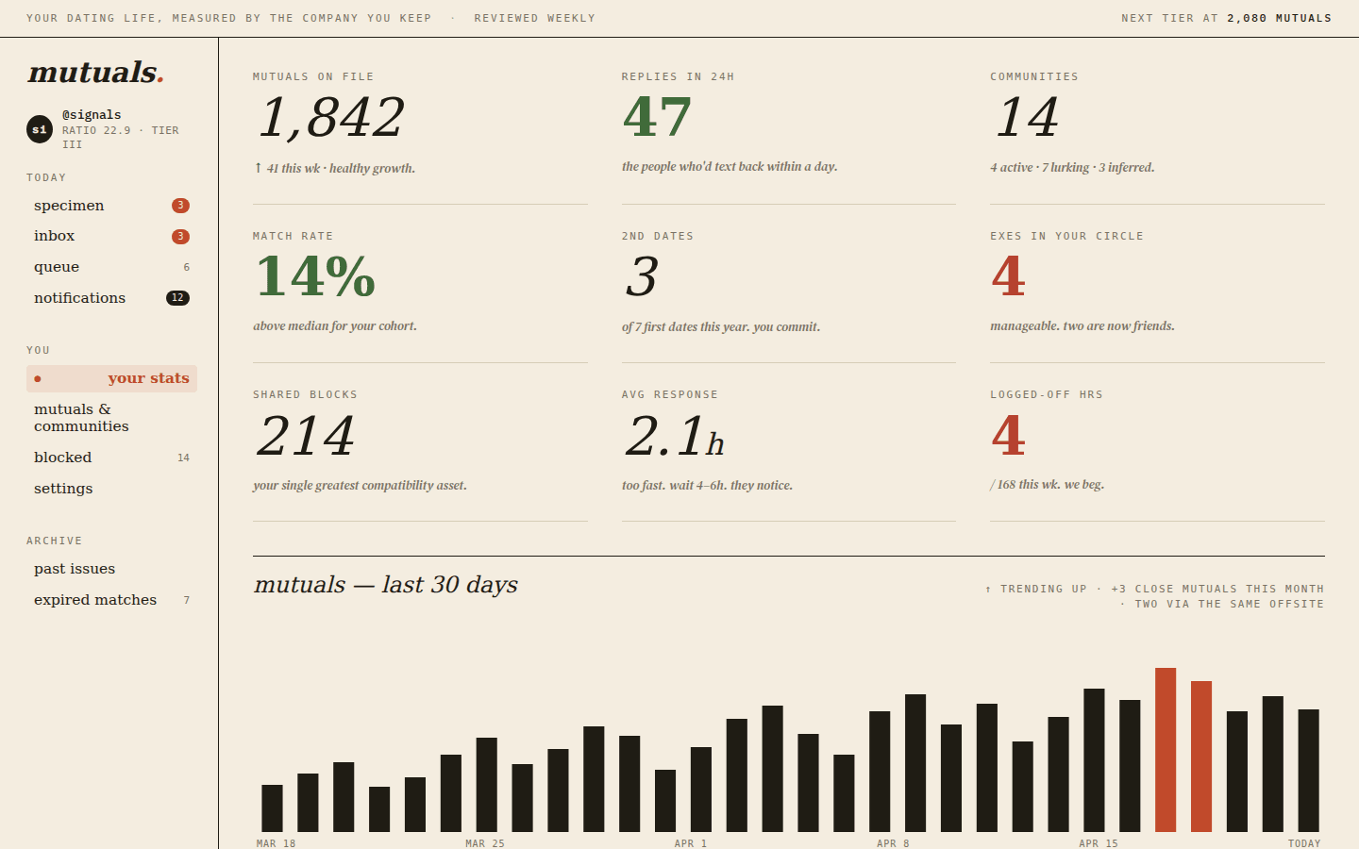
Task: Go to inbox
Action: pos(111,236)
